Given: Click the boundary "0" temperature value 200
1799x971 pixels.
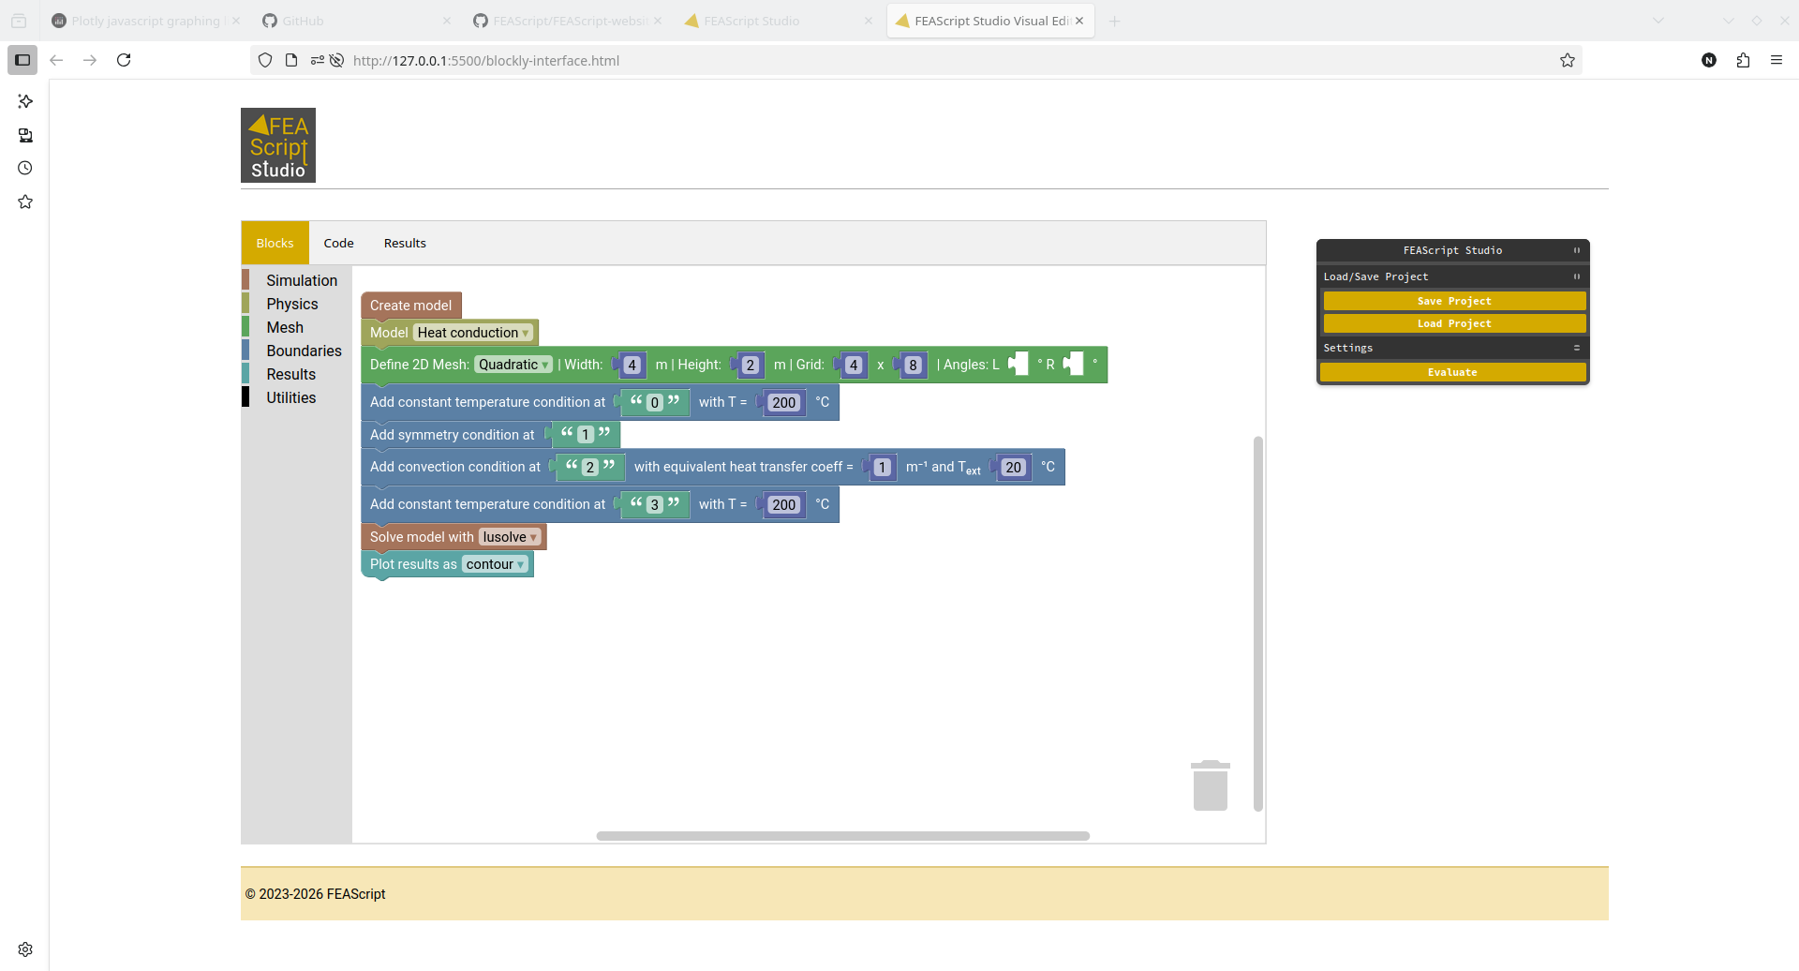Looking at the screenshot, I should point(784,403).
